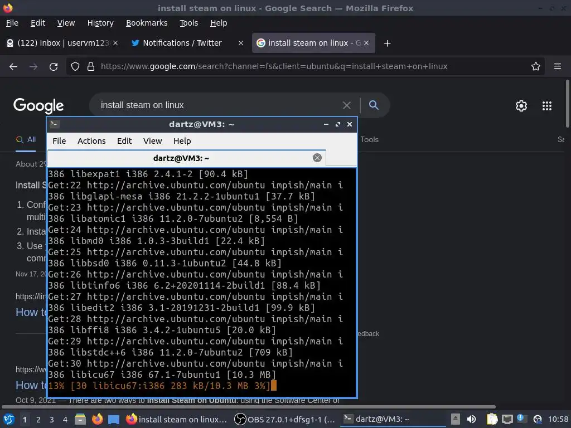Go back to the previous page
This screenshot has width=571, height=428.
[13, 67]
